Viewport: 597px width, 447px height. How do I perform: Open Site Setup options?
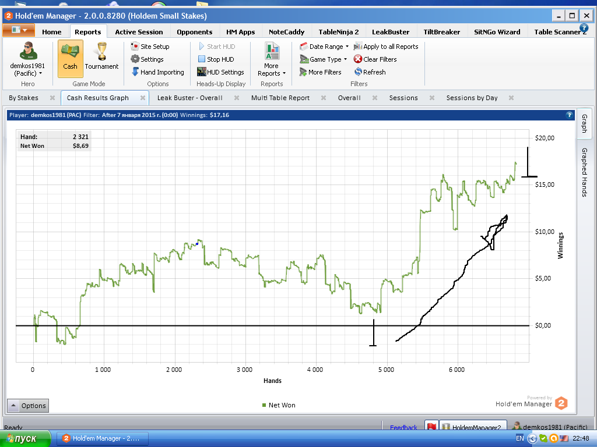pos(150,47)
